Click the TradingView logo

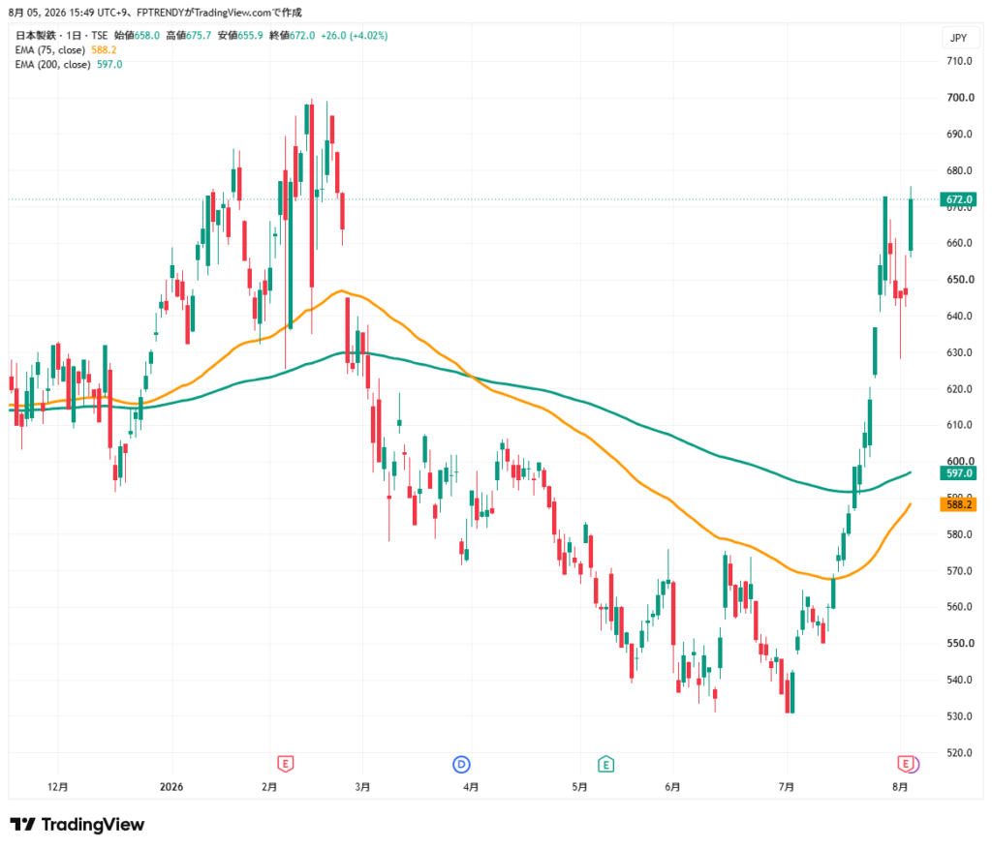coord(77,824)
